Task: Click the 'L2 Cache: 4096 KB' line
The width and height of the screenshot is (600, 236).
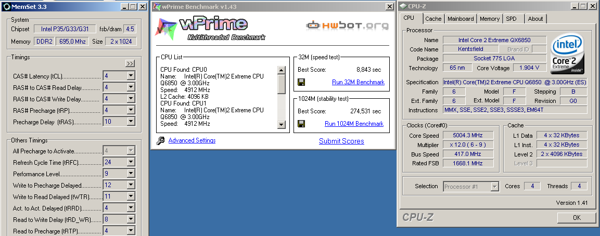Action: pyautogui.click(x=184, y=96)
